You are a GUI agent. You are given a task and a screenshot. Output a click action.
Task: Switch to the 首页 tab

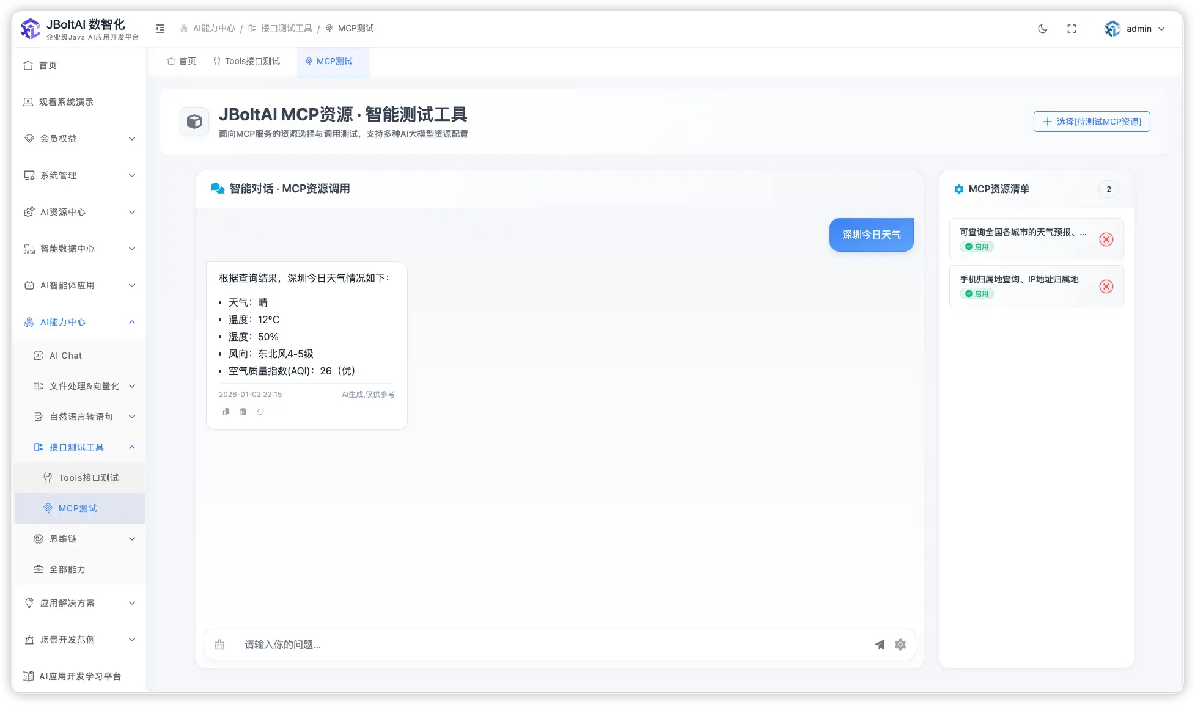tap(181, 61)
